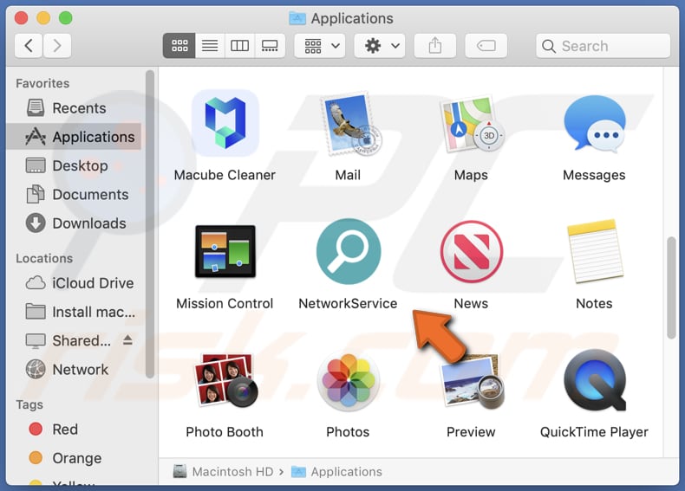Viewport: 685px width, 491px height.
Task: Click the Mission Control name label
Action: 225,303
